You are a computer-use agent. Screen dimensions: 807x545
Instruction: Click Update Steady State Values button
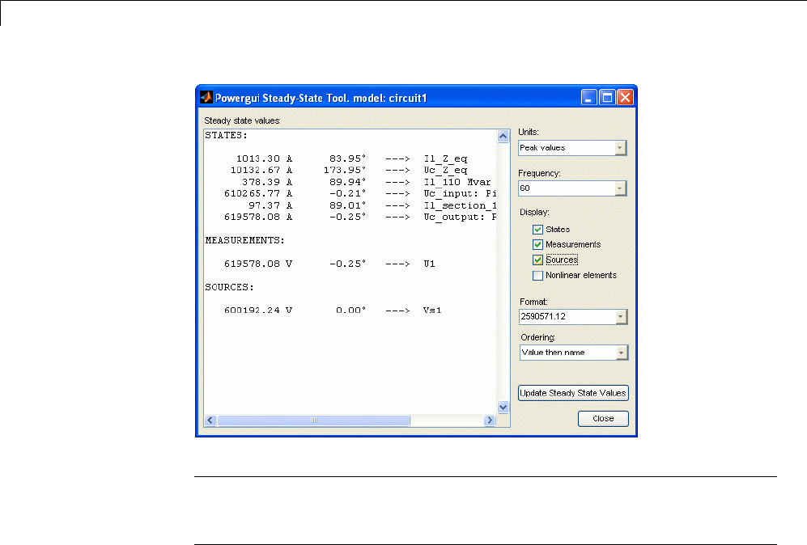[573, 393]
